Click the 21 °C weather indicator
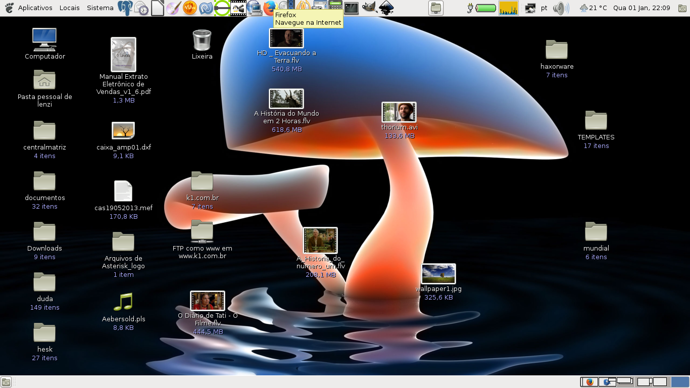 (593, 8)
